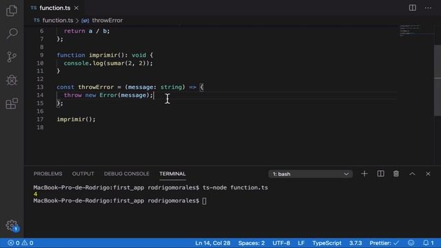This screenshot has height=248, width=441.
Task: Click the feedback smiley icon
Action: [x=411, y=242]
